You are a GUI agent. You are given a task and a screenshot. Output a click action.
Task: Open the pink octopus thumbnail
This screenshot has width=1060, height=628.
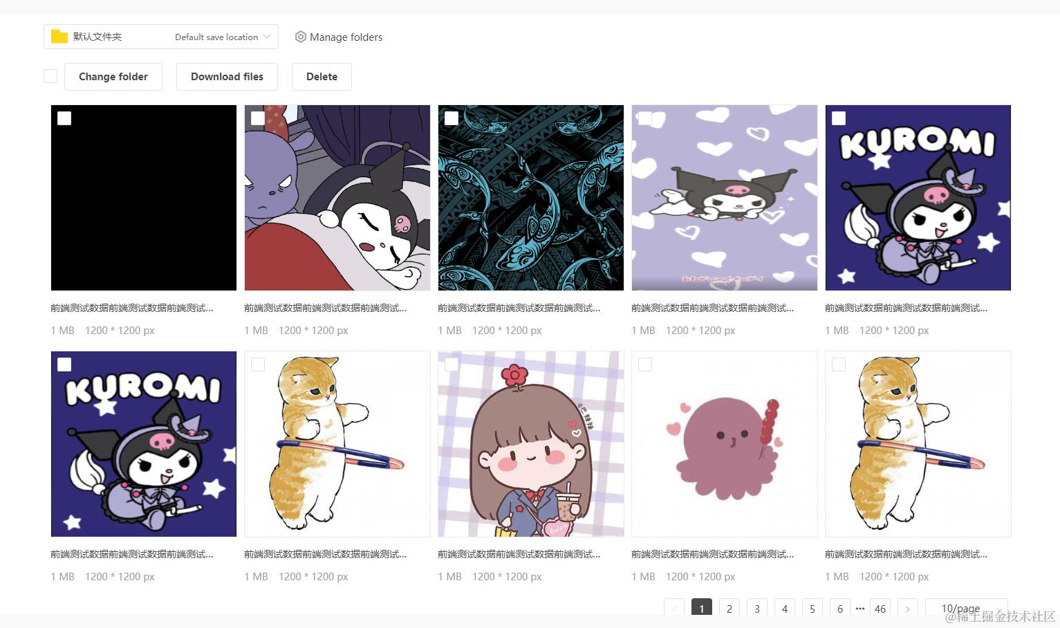[725, 444]
